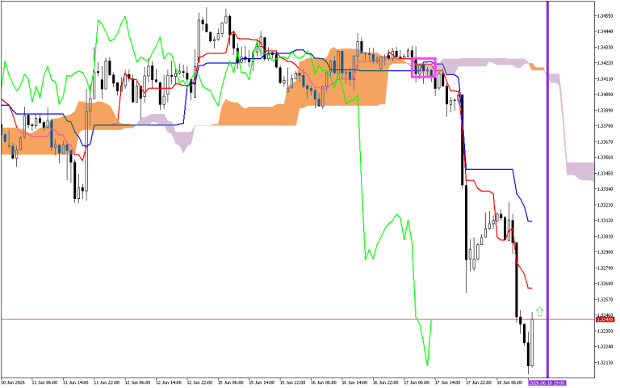Click the 1.32130 price axis label

click(605, 362)
